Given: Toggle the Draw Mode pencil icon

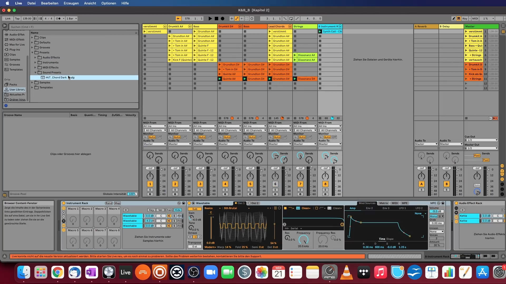Looking at the screenshot, I should 454,19.
